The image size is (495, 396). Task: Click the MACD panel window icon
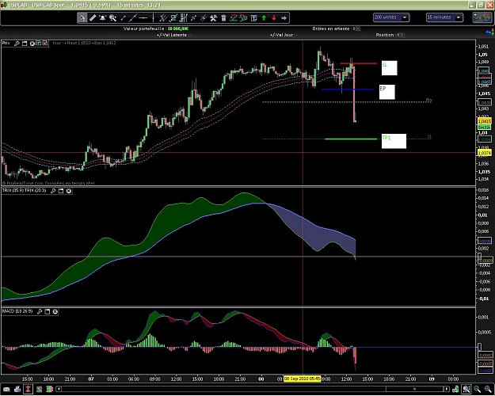pyautogui.click(x=48, y=312)
